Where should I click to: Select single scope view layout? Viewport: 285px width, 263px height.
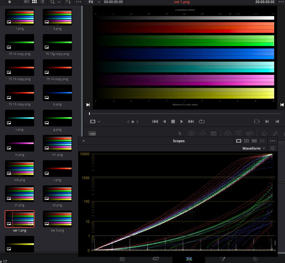[x=239, y=141]
